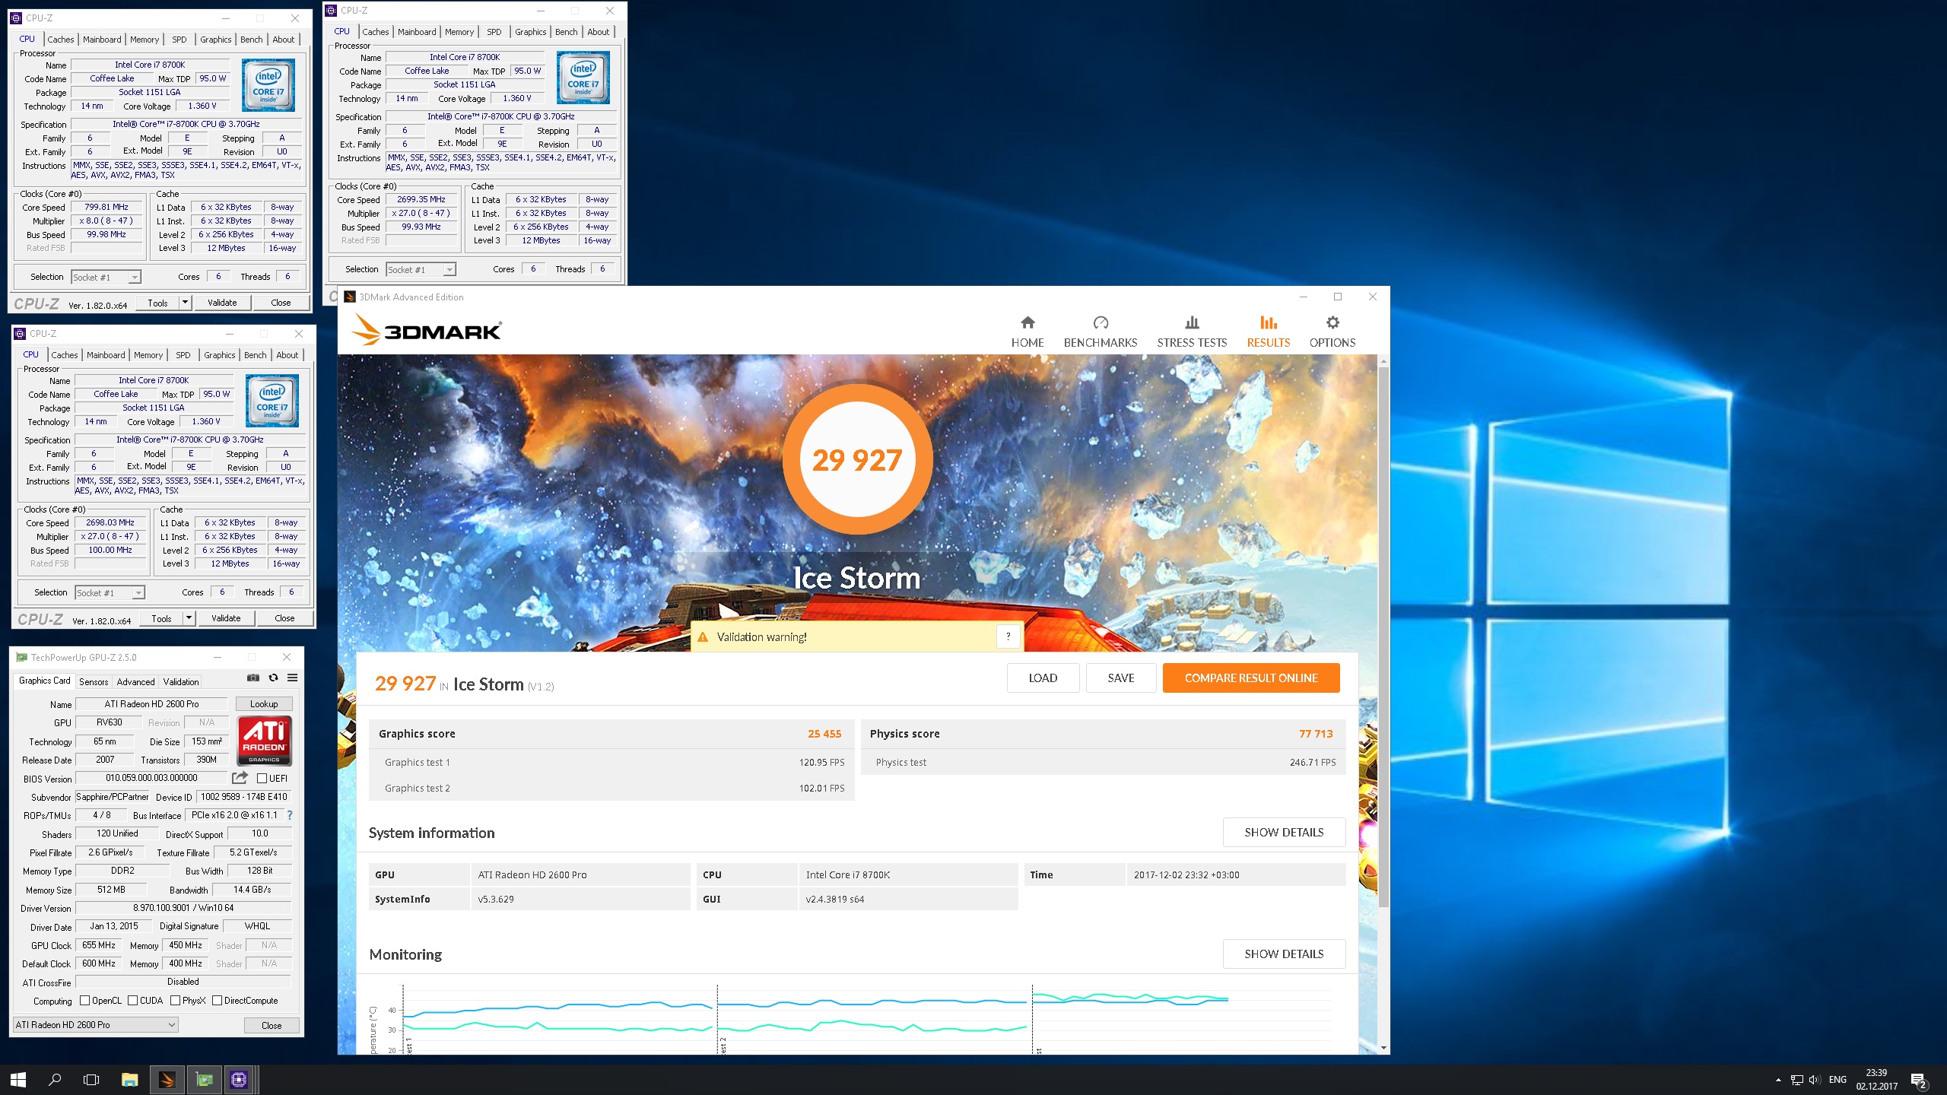1947x1095 pixels.
Task: Click the scroll down arrow in 3DMark
Action: tap(1383, 1048)
